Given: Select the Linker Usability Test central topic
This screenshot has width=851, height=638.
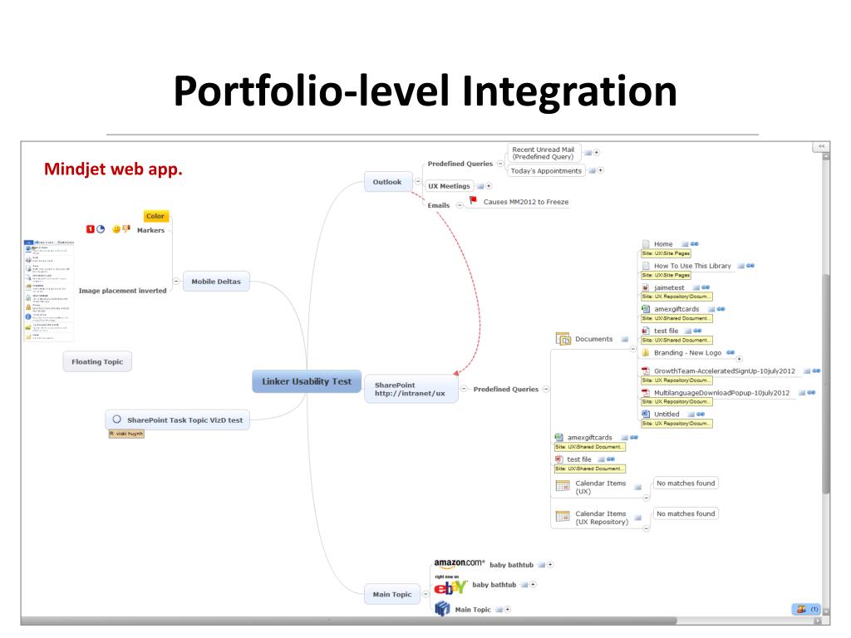Looking at the screenshot, I should point(307,381).
